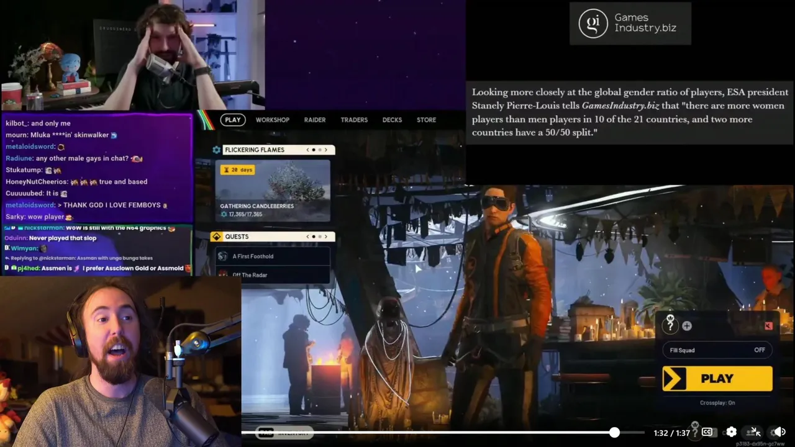This screenshot has width=795, height=447.
Task: Toggle closed captions with the CC button
Action: click(x=707, y=432)
